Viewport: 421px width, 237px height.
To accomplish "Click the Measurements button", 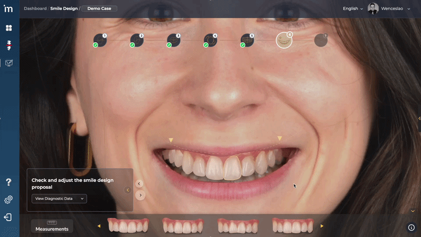I will pyautogui.click(x=52, y=226).
